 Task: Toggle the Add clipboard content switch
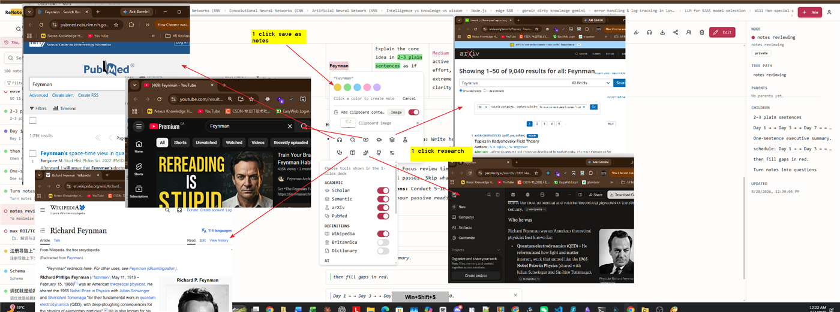coord(414,112)
